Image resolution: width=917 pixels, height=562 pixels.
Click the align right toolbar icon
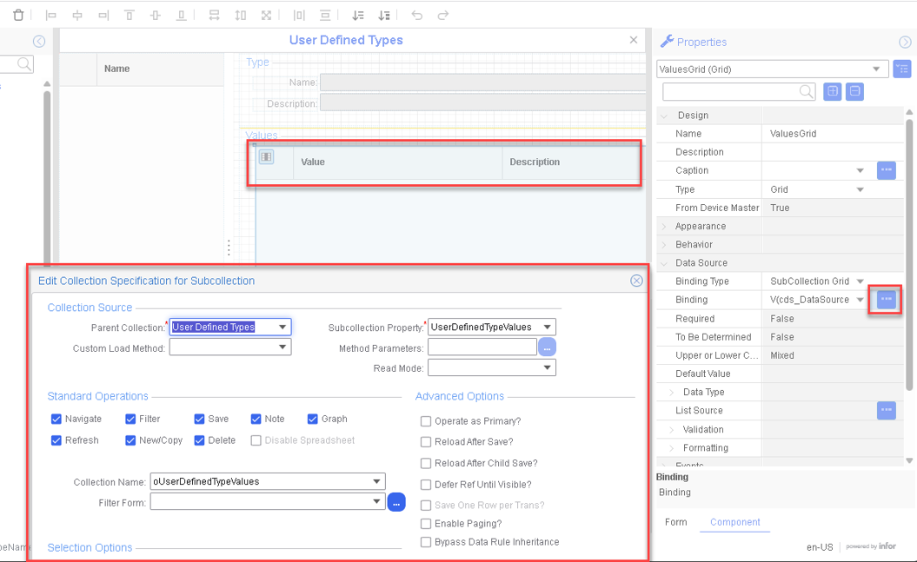[x=103, y=15]
